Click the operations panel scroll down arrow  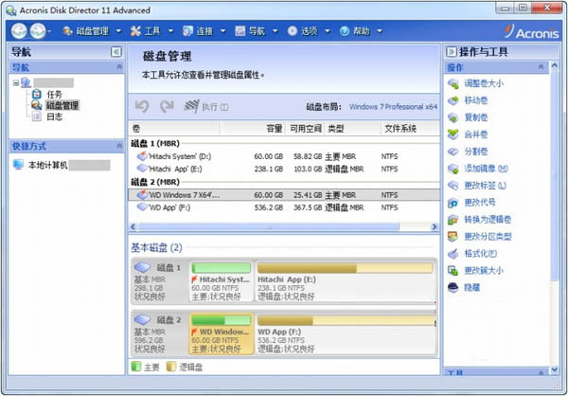(x=554, y=370)
